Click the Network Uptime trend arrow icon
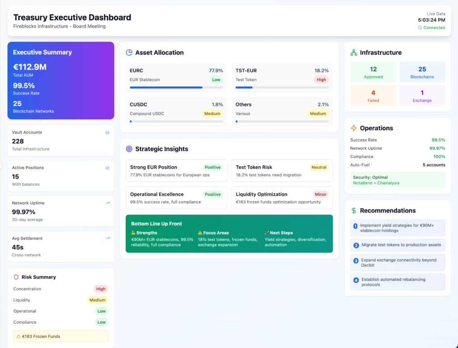458x348 pixels. point(107,203)
